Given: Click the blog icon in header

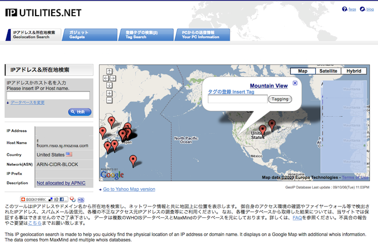Looking at the screenshot, I should coord(362,9).
